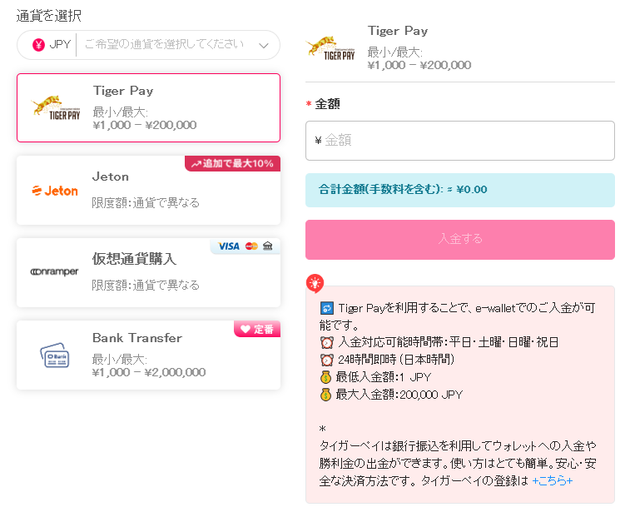This screenshot has width=625, height=512.
Task: Click the onramper logo
Action: tap(55, 271)
